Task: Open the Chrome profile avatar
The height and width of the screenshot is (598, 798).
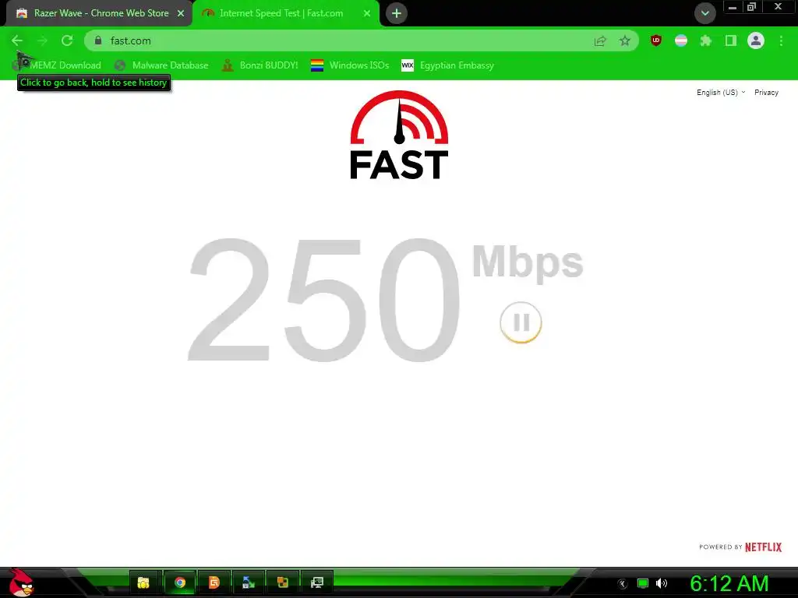Action: point(756,40)
